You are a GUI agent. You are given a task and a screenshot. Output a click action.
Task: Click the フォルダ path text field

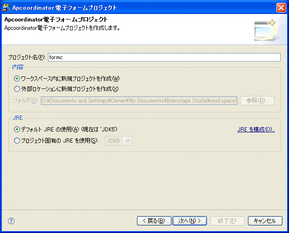pos(139,101)
